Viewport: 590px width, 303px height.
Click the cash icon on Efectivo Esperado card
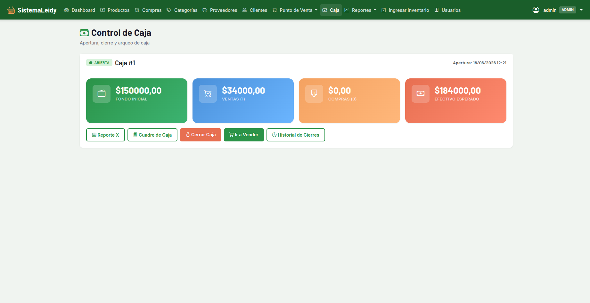coord(421,94)
